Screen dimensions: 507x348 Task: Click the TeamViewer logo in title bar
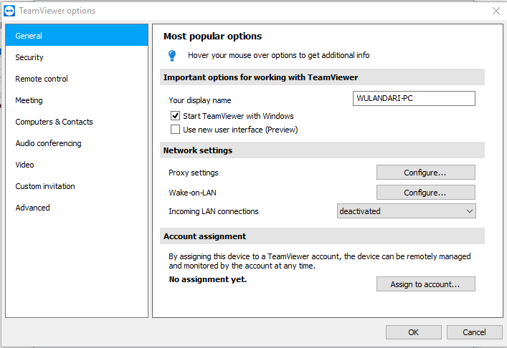(9, 11)
